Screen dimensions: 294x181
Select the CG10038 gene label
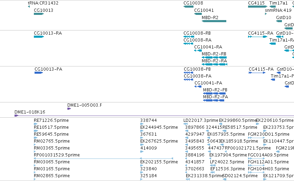(x=193, y=3)
